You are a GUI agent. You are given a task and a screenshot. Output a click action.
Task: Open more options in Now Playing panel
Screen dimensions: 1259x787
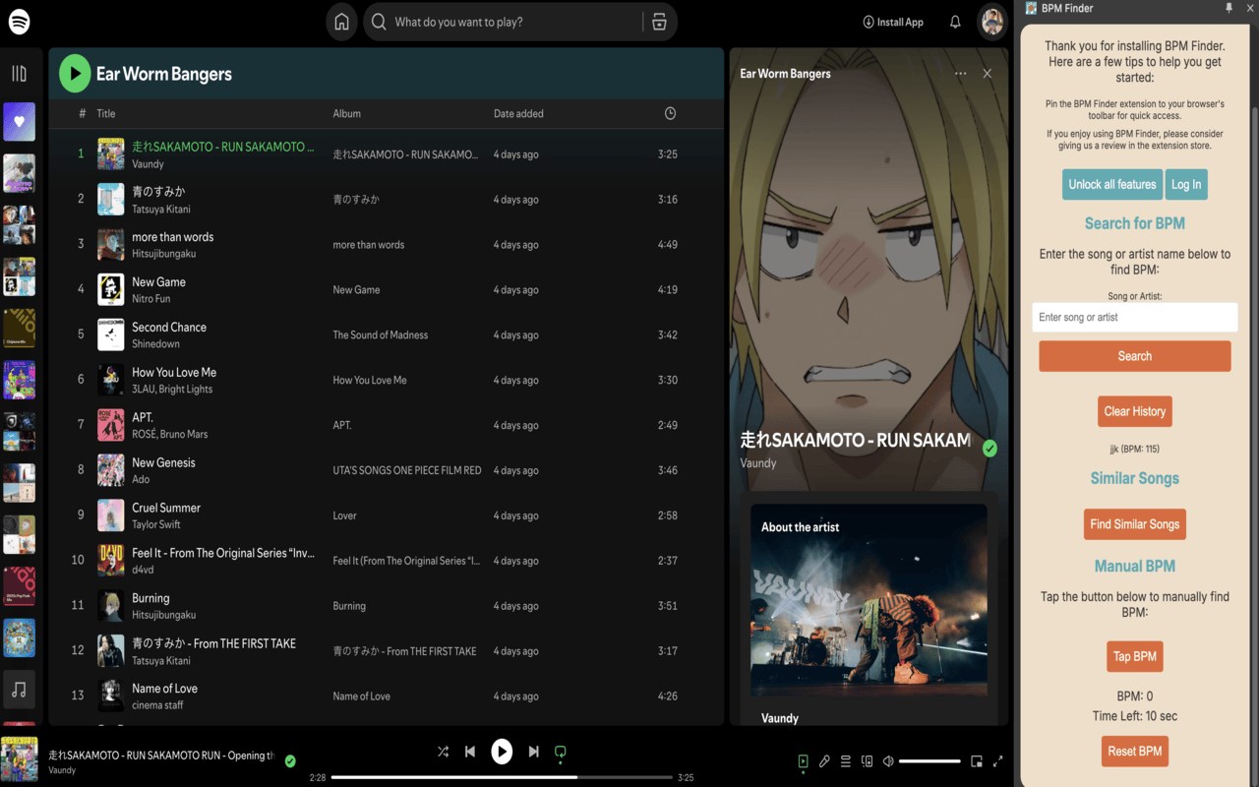960,74
